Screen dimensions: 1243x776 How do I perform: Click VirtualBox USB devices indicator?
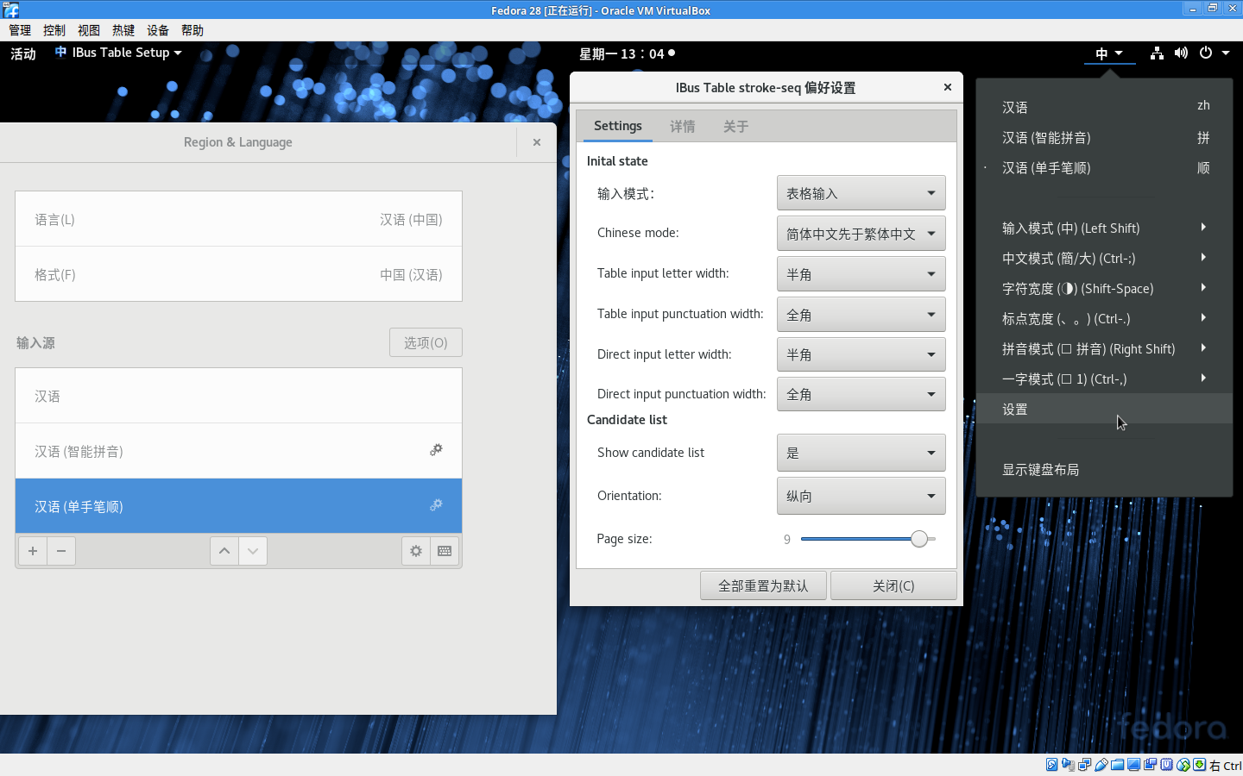[x=1101, y=765]
